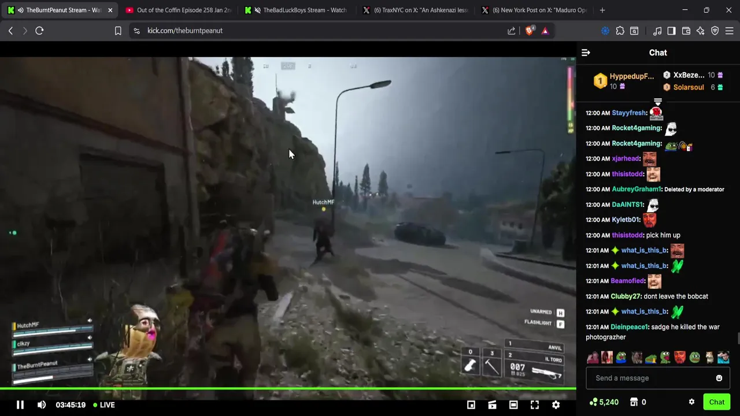Mute the stream volume speaker icon

41,405
